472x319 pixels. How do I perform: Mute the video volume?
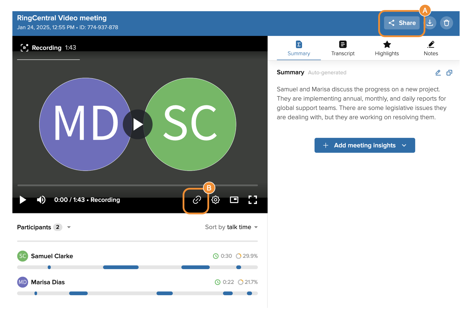coord(41,200)
